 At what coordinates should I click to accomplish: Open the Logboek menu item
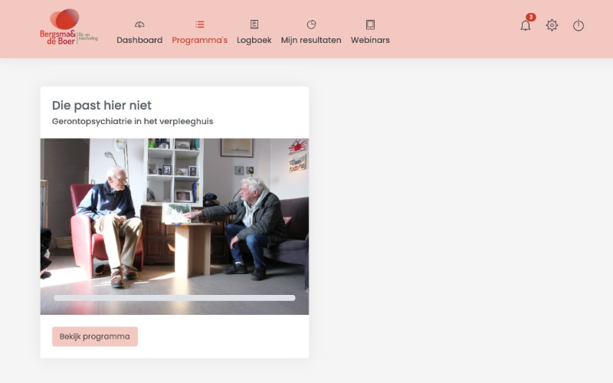[x=254, y=41]
